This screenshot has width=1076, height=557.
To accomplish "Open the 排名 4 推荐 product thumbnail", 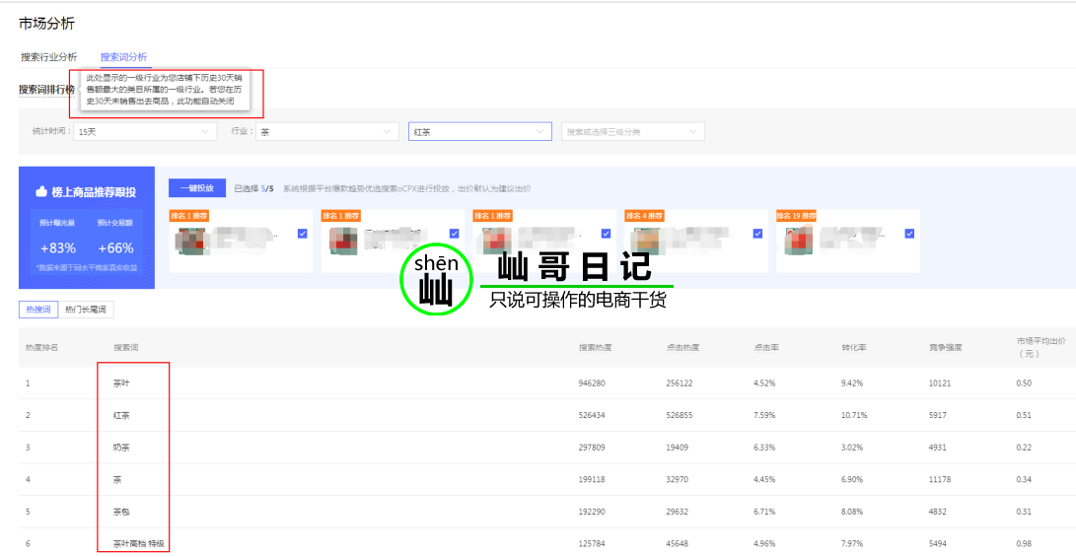I will point(646,242).
